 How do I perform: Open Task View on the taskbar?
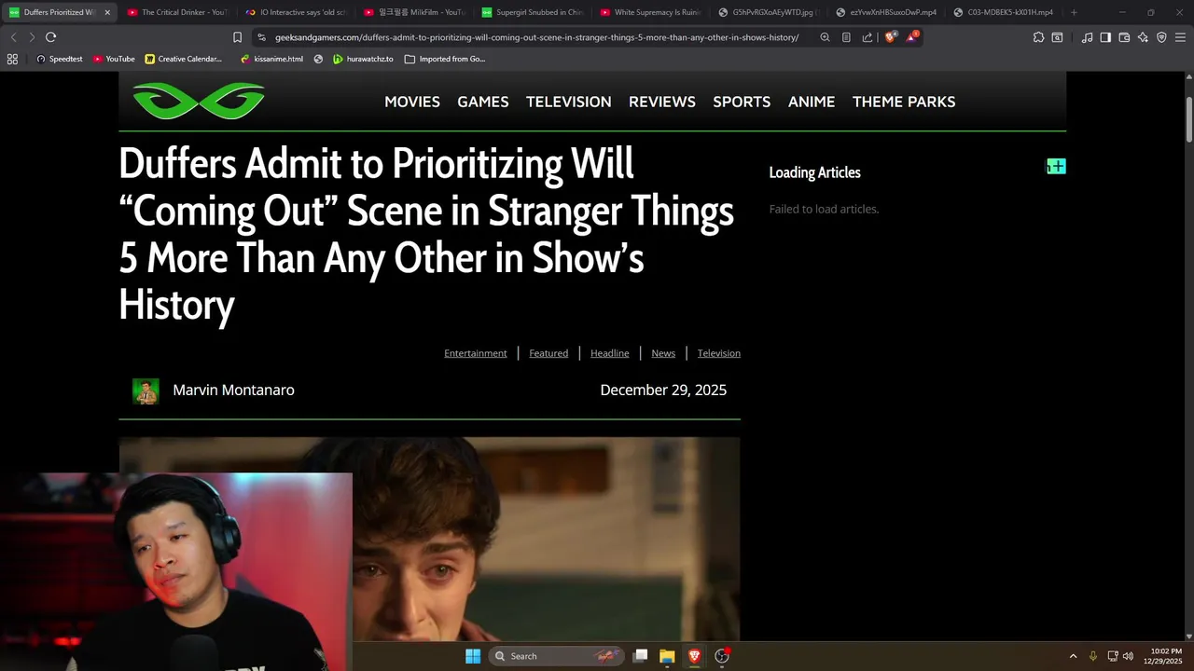coord(641,656)
